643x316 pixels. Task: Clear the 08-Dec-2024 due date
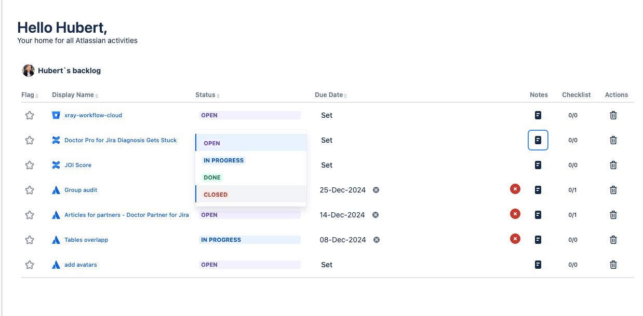pyautogui.click(x=377, y=240)
